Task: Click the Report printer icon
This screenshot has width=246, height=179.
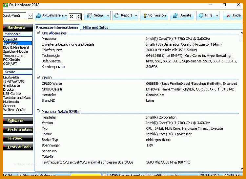Action: 117,15
